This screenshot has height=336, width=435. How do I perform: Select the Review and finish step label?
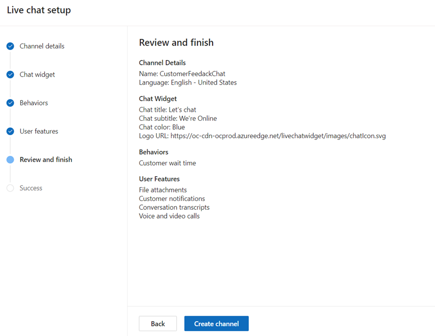(46, 160)
